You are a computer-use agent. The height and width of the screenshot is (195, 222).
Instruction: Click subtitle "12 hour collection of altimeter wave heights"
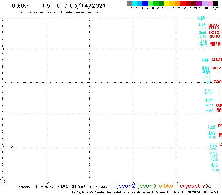point(58,12)
